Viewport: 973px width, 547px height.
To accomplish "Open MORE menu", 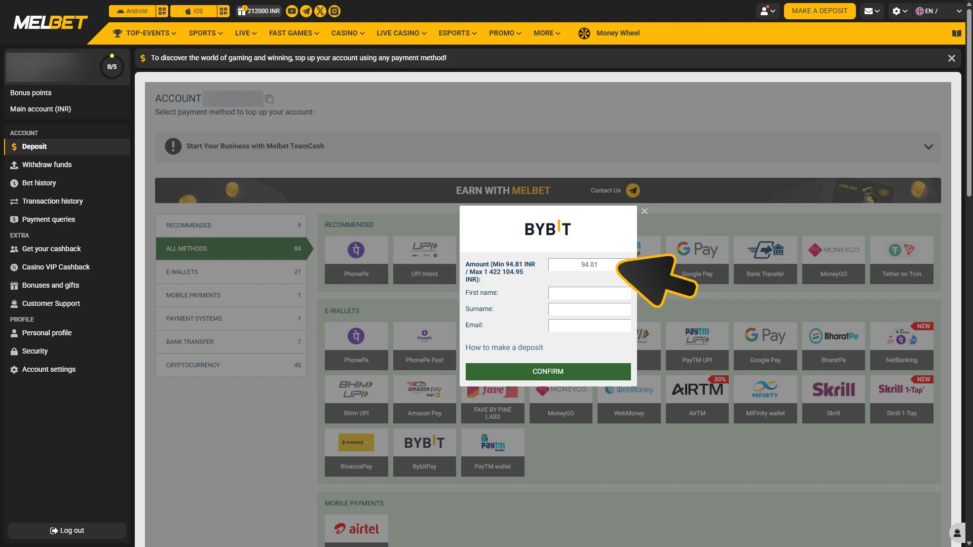I will [x=547, y=33].
